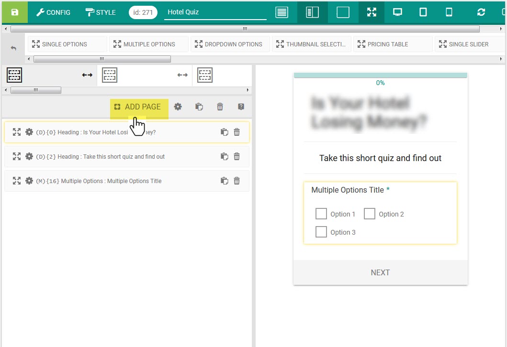Image resolution: width=507 pixels, height=347 pixels.
Task: Click the element toolbar scrollbar thumb
Action: (102, 59)
